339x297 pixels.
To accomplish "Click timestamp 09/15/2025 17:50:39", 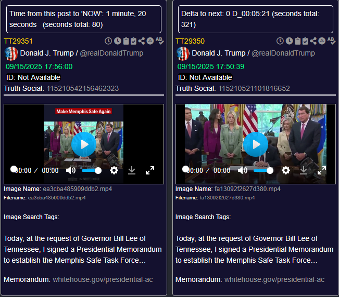I will tap(211, 66).
